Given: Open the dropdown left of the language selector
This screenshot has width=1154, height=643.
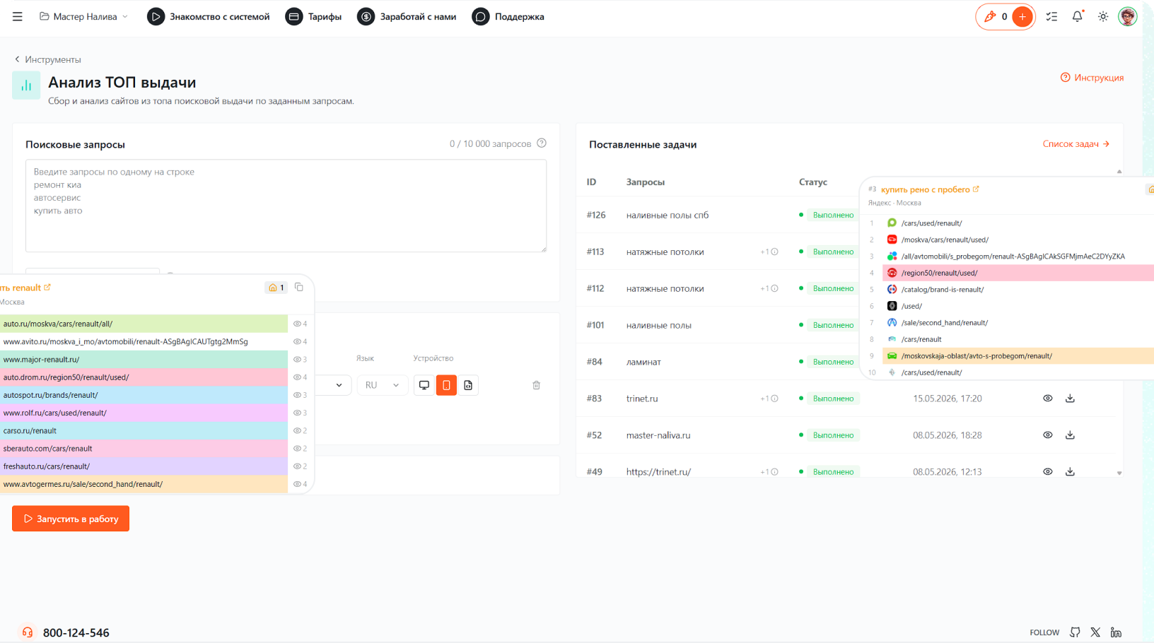Looking at the screenshot, I should tap(333, 385).
